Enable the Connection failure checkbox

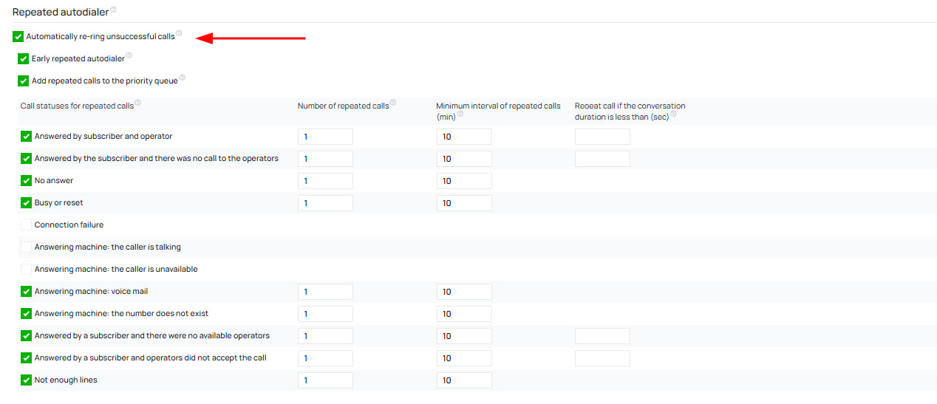pos(27,225)
